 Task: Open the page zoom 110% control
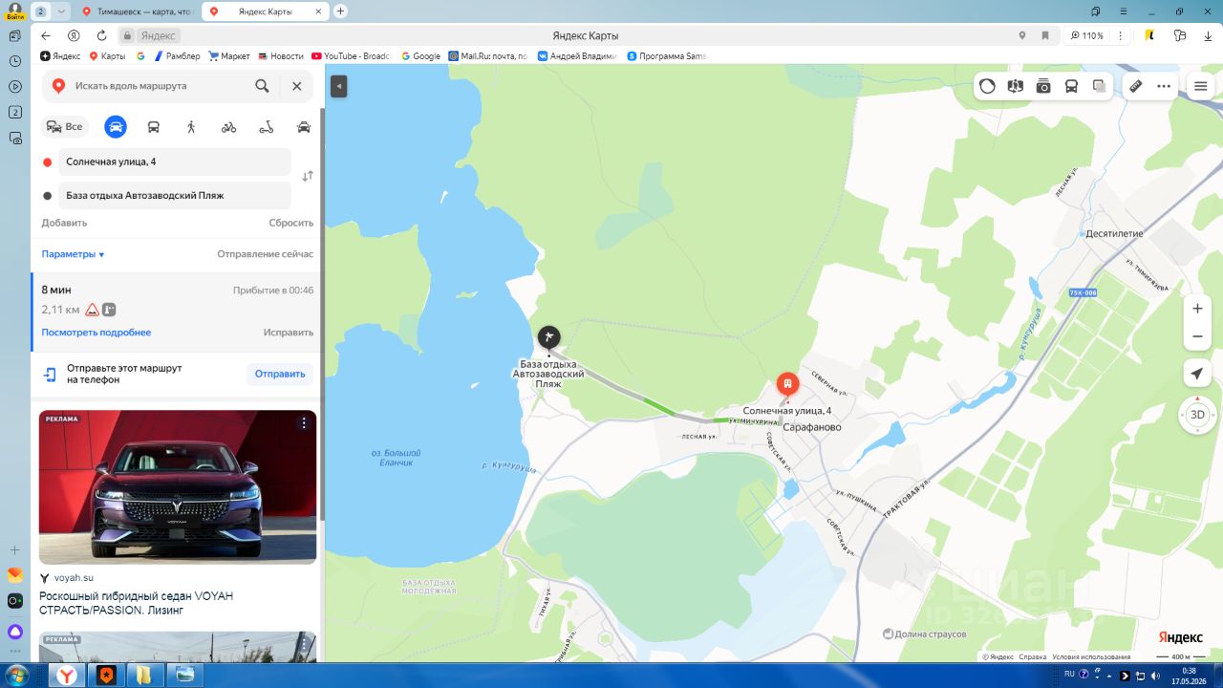click(1087, 35)
